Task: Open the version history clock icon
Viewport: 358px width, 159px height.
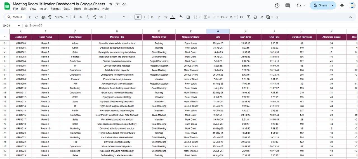Action: 277,5
